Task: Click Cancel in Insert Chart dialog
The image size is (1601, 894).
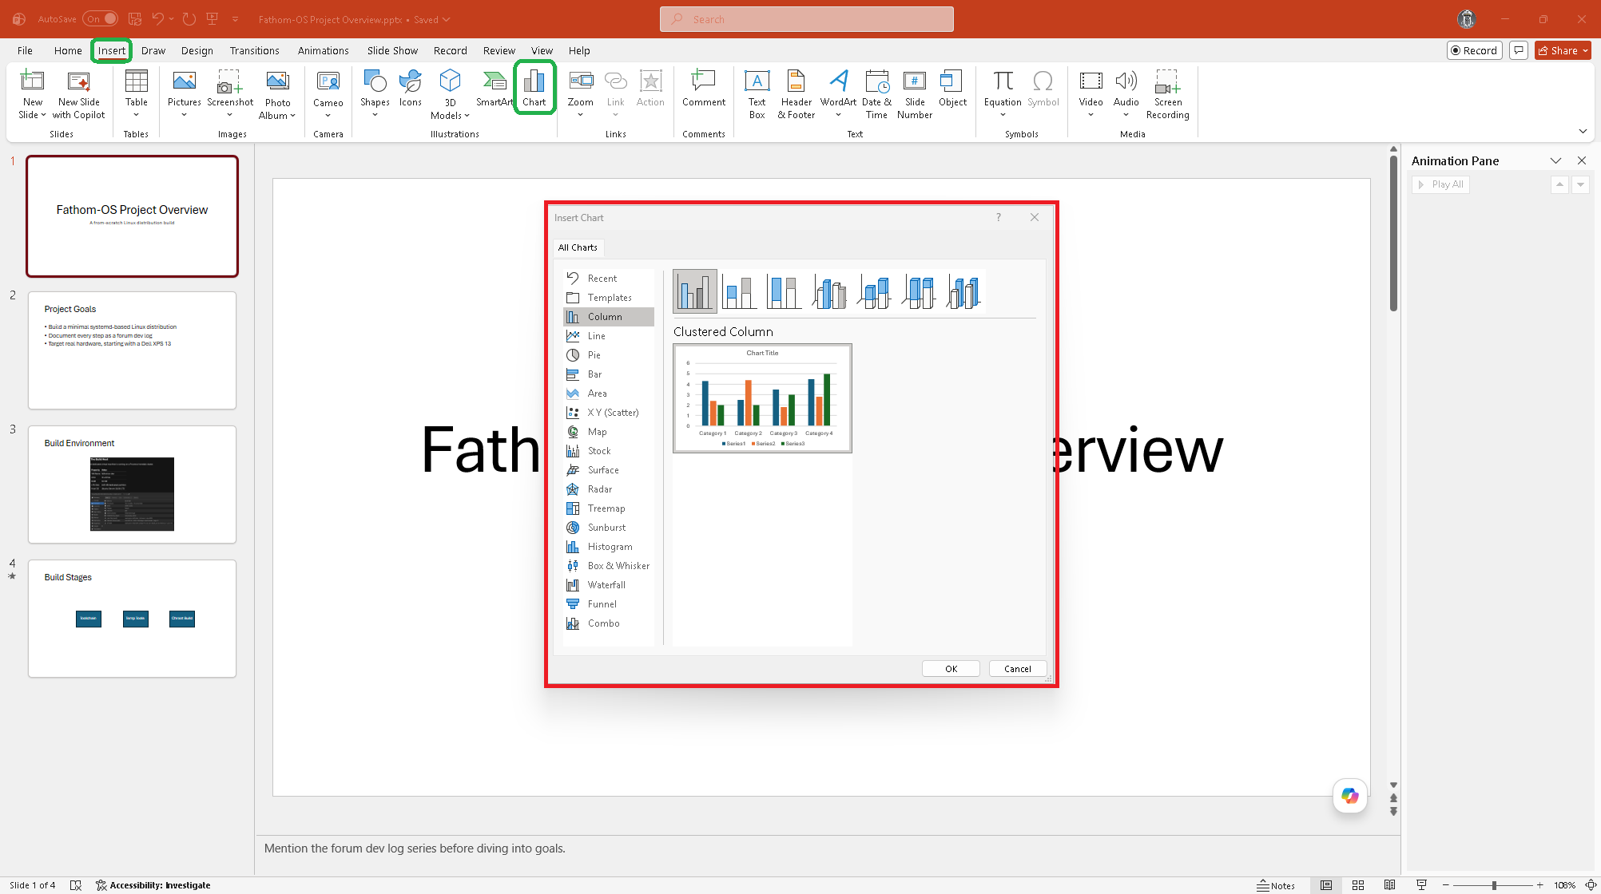Action: (1018, 669)
